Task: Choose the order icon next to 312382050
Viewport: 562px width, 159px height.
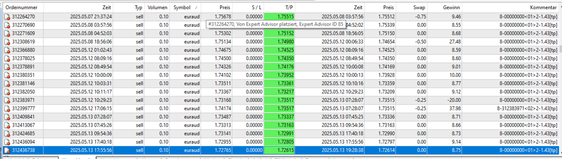Action: pos(7,92)
